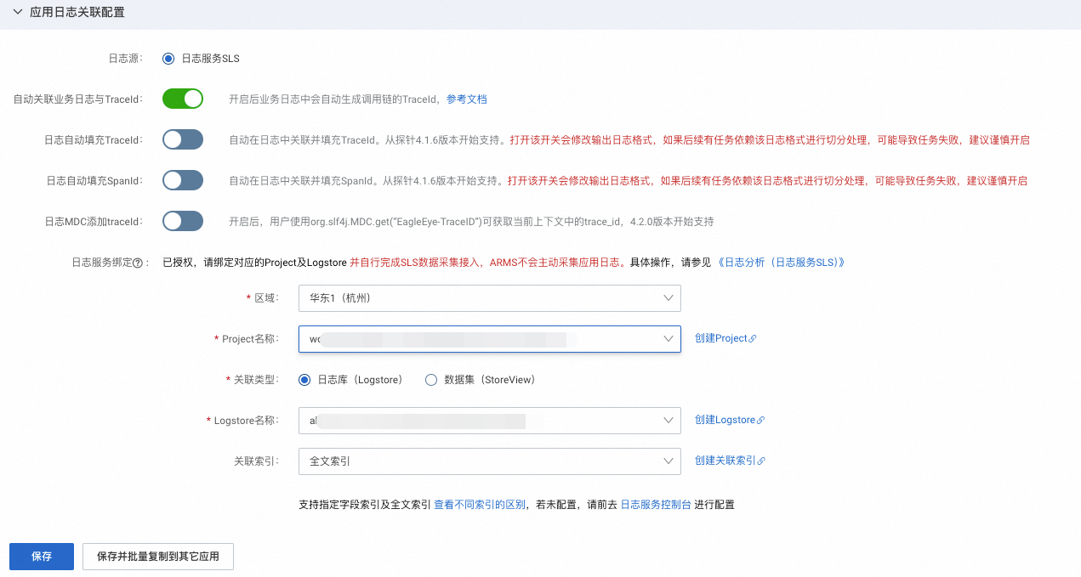Click the help icon beside 日志服务绑定
The height and width of the screenshot is (577, 1081).
137,263
